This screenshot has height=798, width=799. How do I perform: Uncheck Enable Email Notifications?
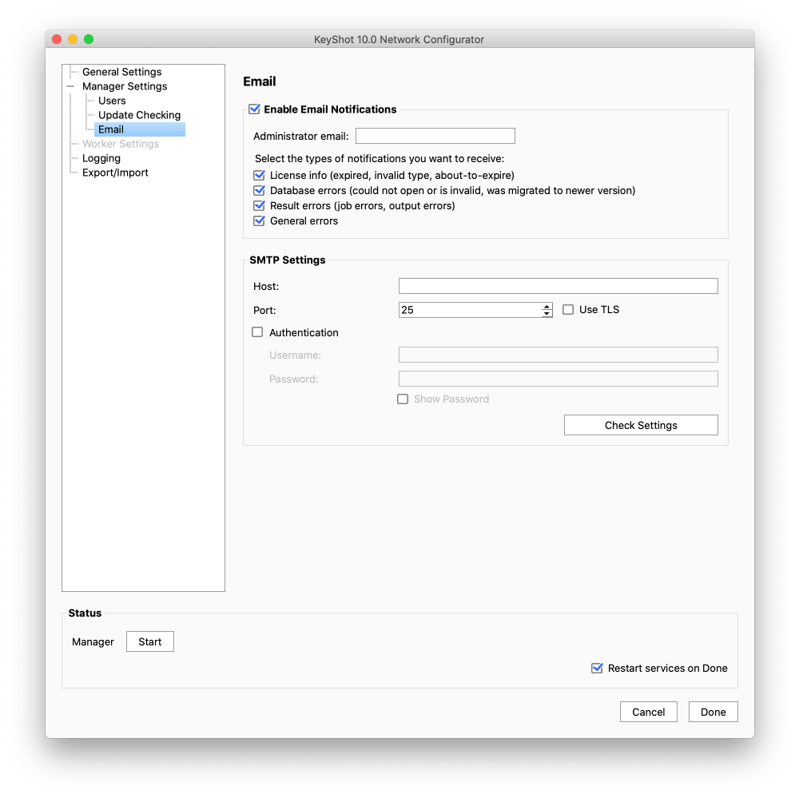[x=255, y=109]
